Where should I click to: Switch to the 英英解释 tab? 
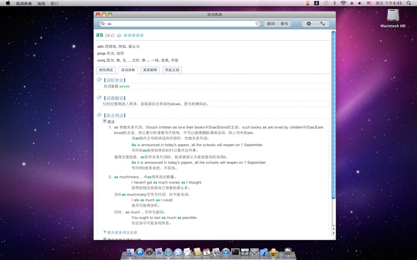pyautogui.click(x=150, y=70)
